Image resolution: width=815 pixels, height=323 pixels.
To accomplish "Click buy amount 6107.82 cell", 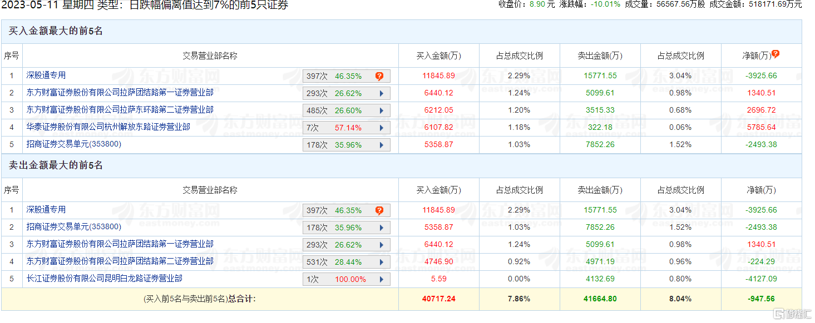I will click(x=439, y=127).
